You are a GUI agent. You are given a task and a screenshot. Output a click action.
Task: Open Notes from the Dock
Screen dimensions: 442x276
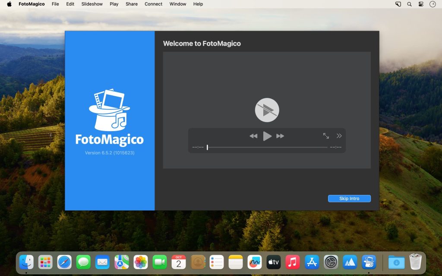point(236,262)
